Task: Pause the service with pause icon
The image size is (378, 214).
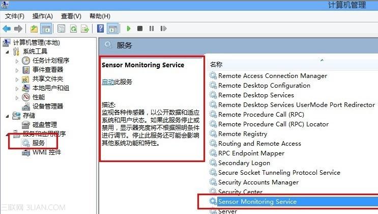Action: pyautogui.click(x=152, y=29)
